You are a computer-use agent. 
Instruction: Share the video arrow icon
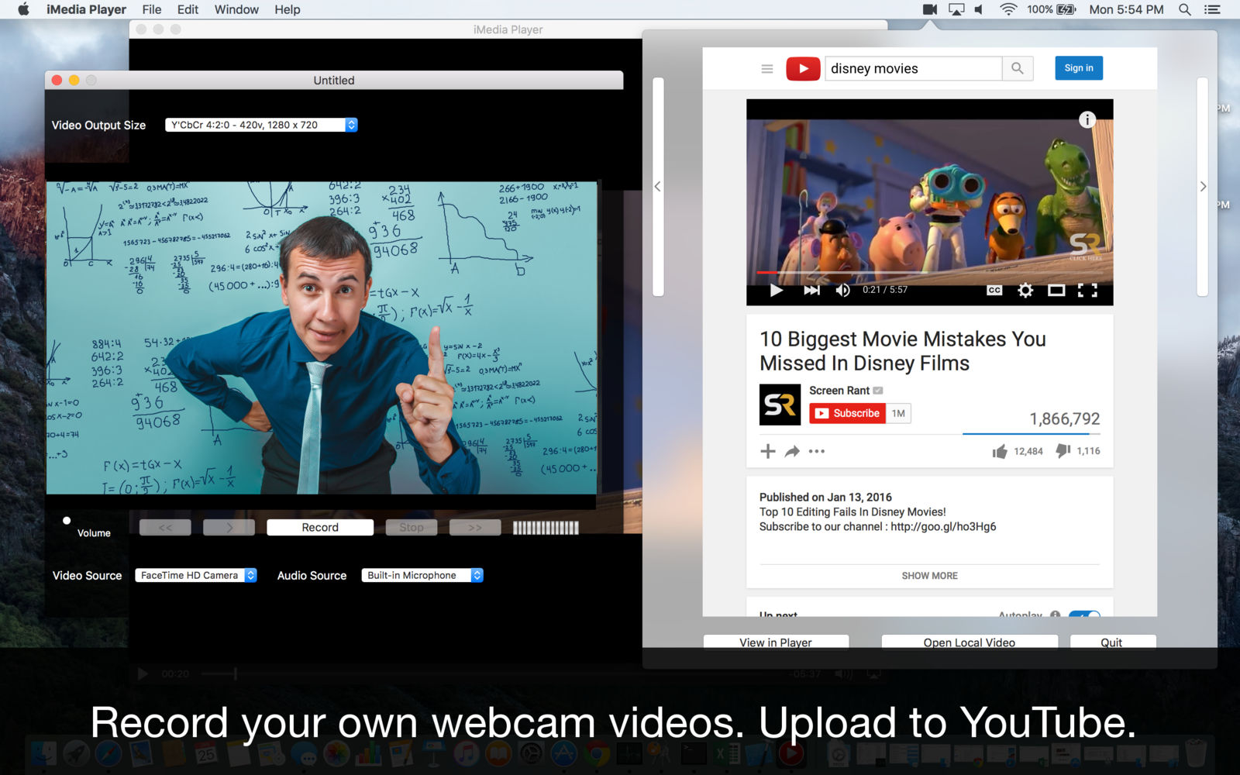coord(792,451)
